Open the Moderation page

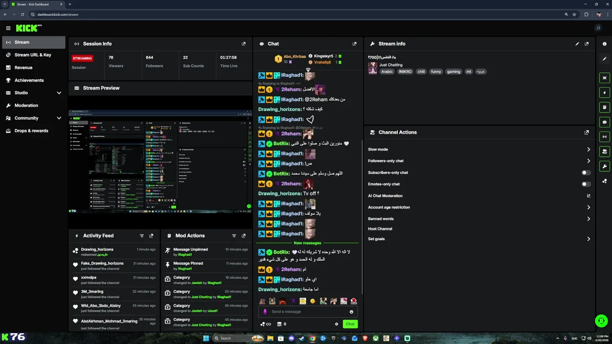33,106
